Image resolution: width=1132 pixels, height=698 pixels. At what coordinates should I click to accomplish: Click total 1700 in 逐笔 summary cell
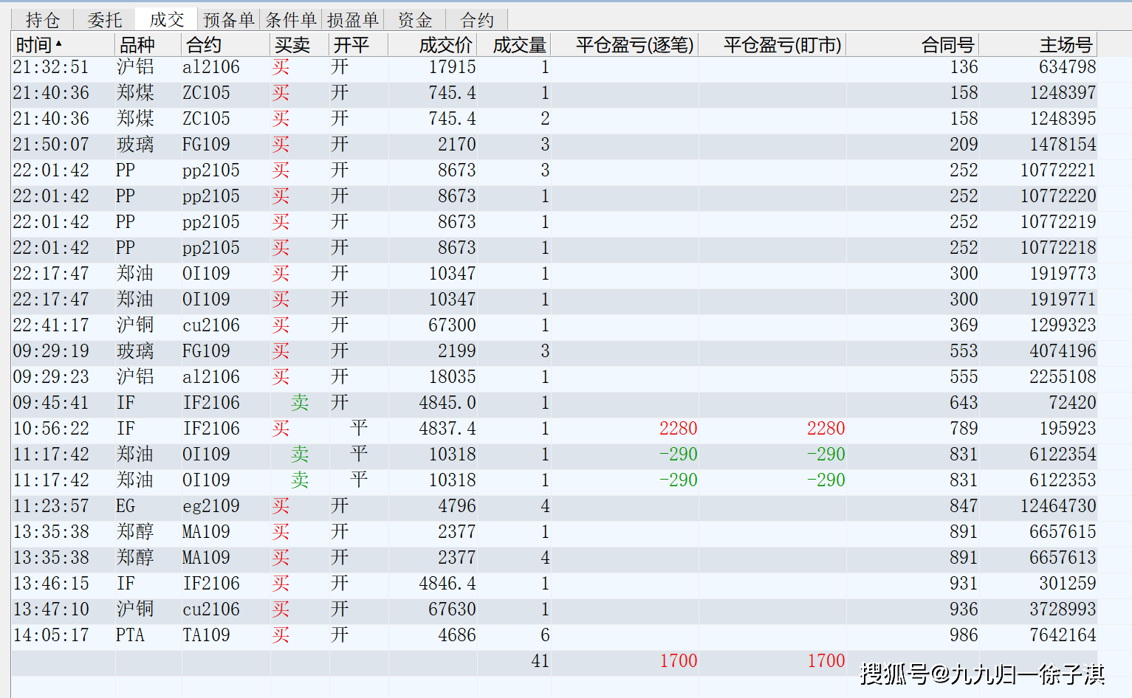pos(678,661)
